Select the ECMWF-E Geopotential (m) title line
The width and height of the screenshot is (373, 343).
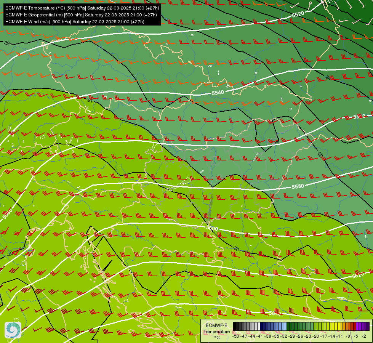click(x=81, y=15)
